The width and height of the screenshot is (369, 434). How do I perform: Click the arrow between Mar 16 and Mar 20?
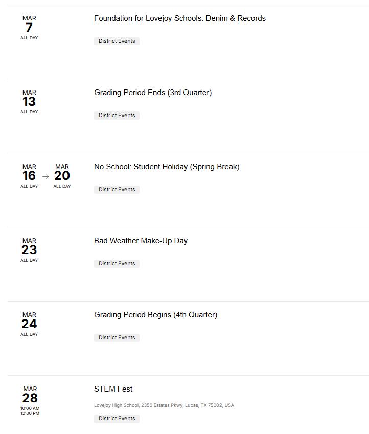45,176
